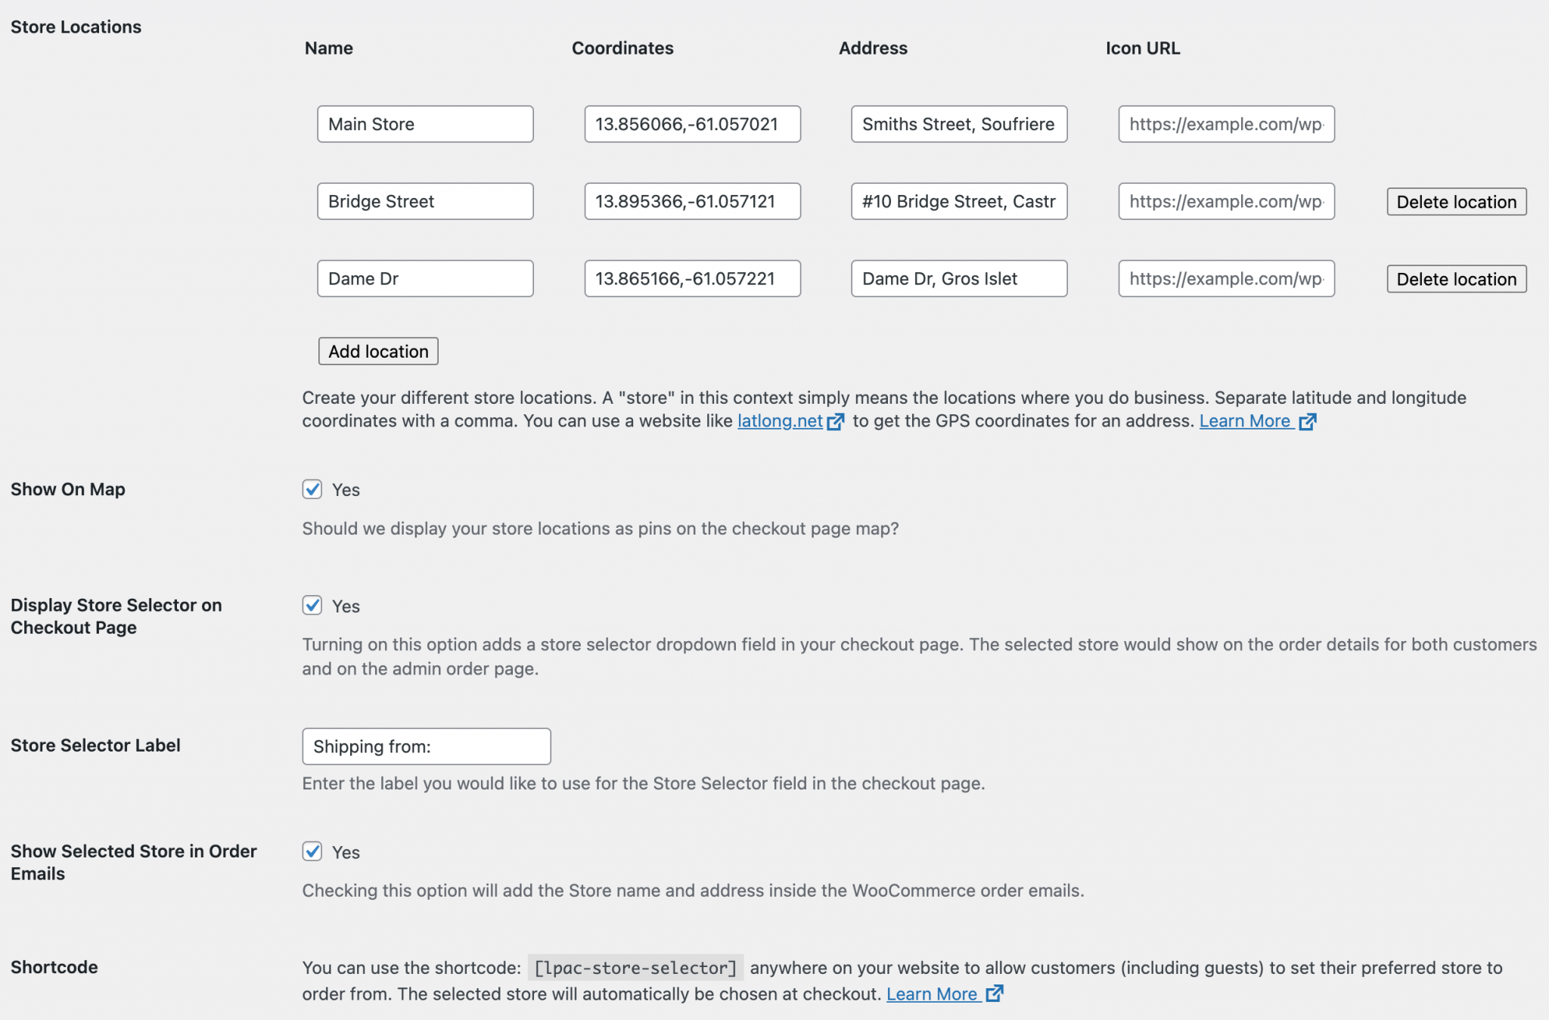Viewport: 1549px width, 1020px height.
Task: Click the external-link icon after store locations Learn More
Action: pyautogui.click(x=1308, y=421)
